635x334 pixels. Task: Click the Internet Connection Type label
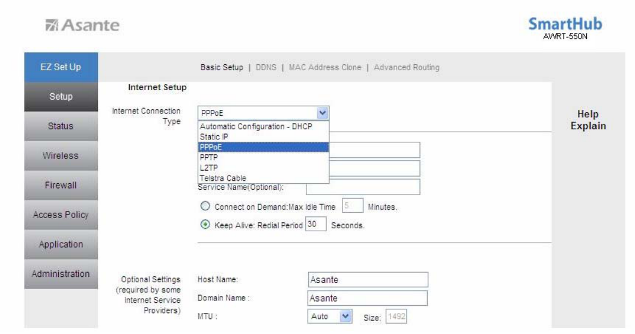[x=146, y=116]
